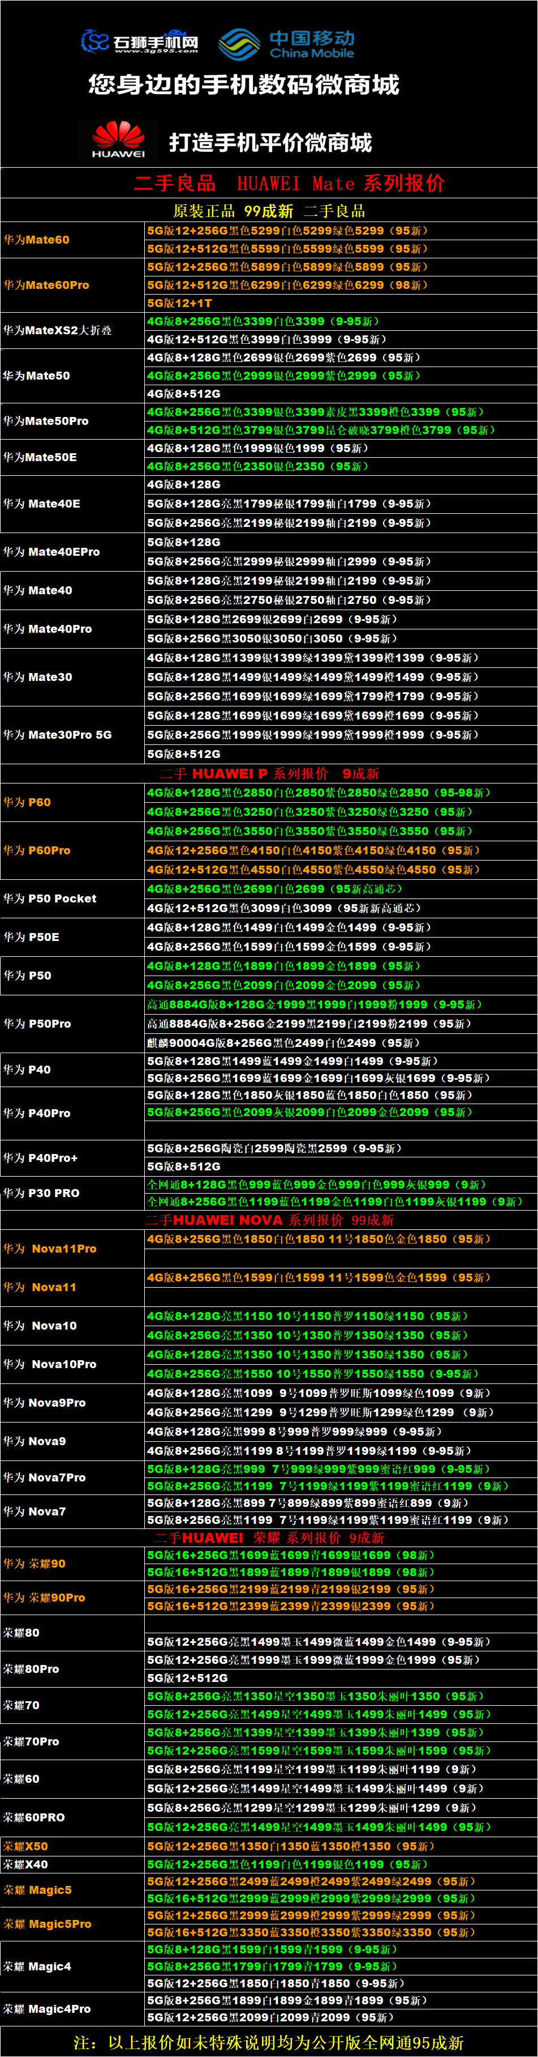This screenshot has width=538, height=2057.
Task: Click the 华为 P30 PRO model label
Action: point(41,1193)
